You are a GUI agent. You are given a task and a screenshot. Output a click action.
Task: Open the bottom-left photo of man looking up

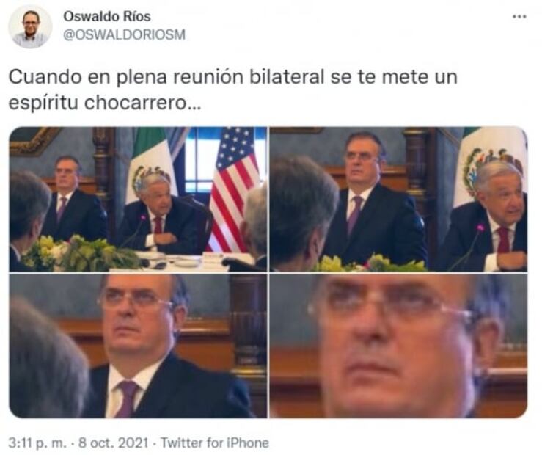tap(138, 346)
